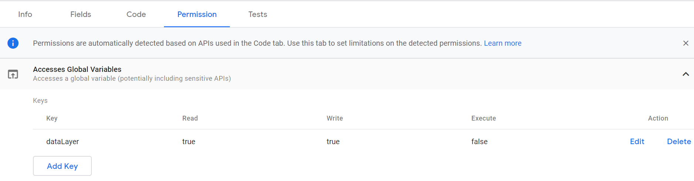Click the Read value for dataLayer
Screen dimensions: 694x181
(x=189, y=142)
